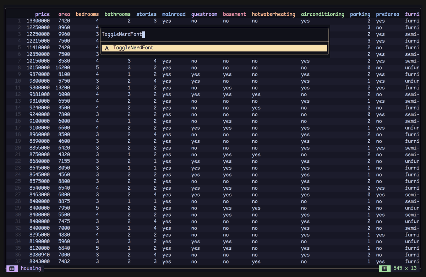Click price value 8960000

39,135
